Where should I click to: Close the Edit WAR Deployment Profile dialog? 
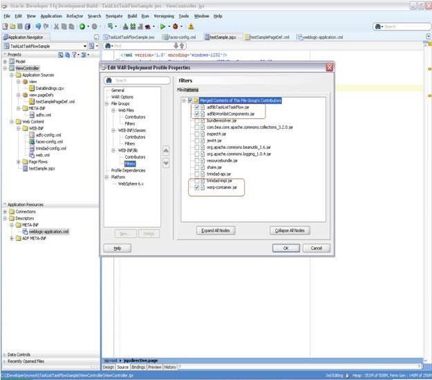click(330, 67)
